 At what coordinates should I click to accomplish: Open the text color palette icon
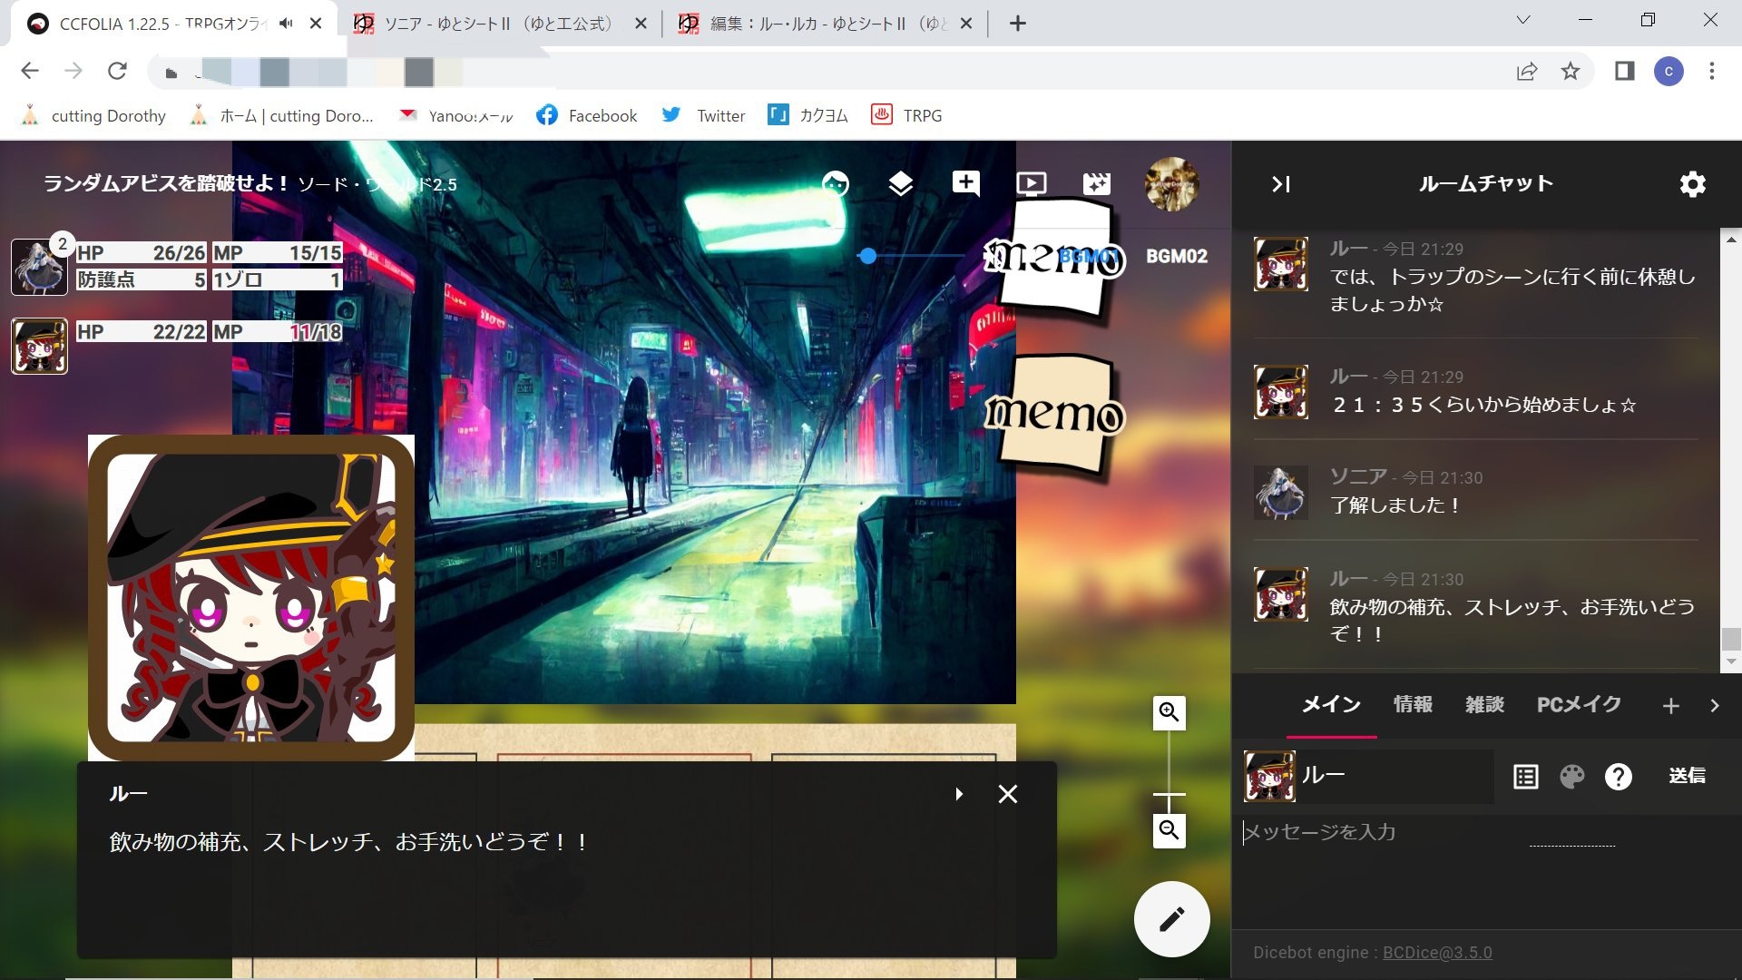1572,777
